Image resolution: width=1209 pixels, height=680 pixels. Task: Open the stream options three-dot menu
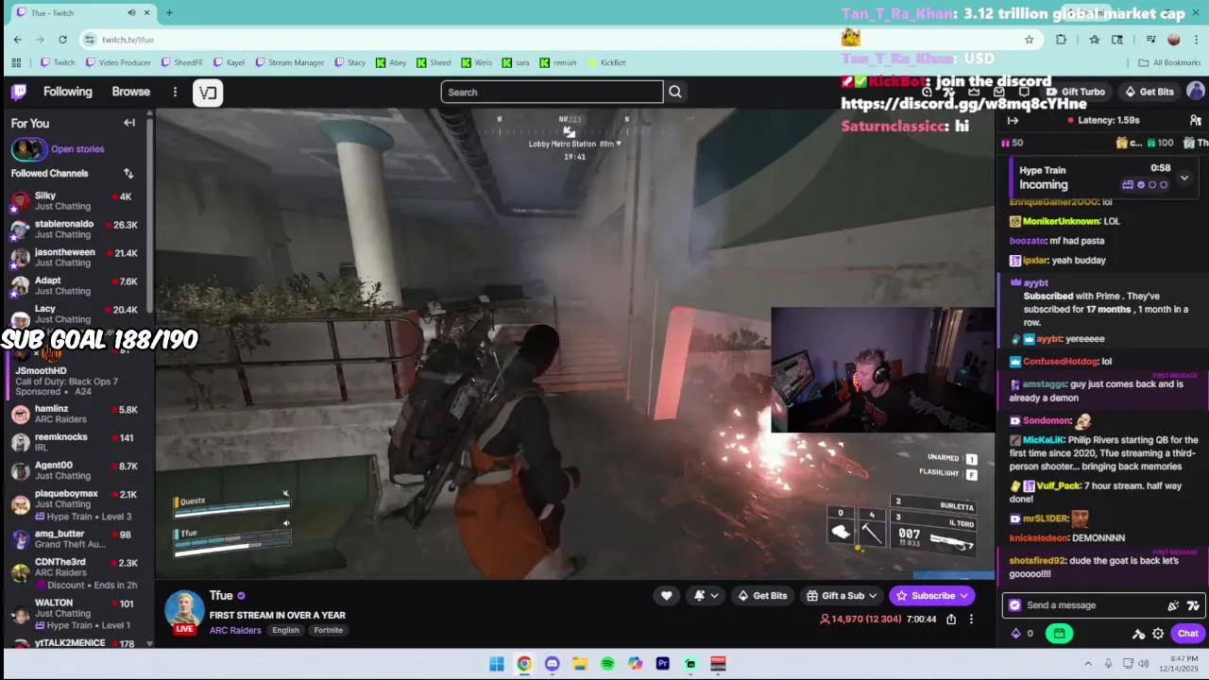pyautogui.click(x=971, y=620)
